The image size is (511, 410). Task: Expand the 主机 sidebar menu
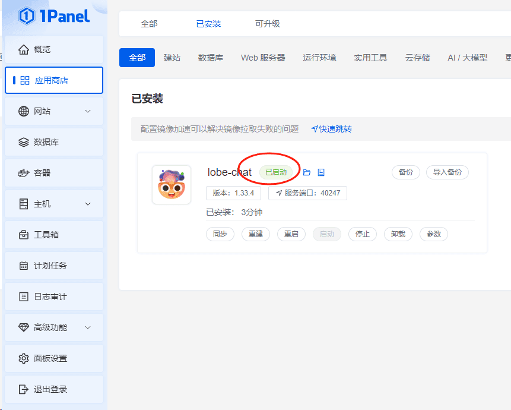tap(53, 204)
